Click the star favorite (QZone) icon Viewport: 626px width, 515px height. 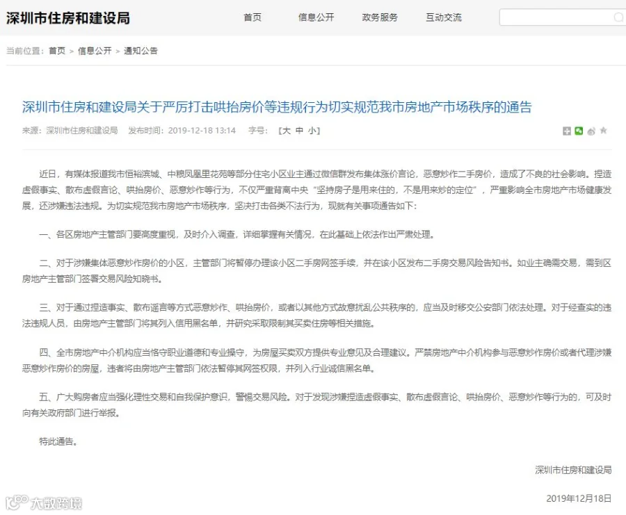(604, 131)
